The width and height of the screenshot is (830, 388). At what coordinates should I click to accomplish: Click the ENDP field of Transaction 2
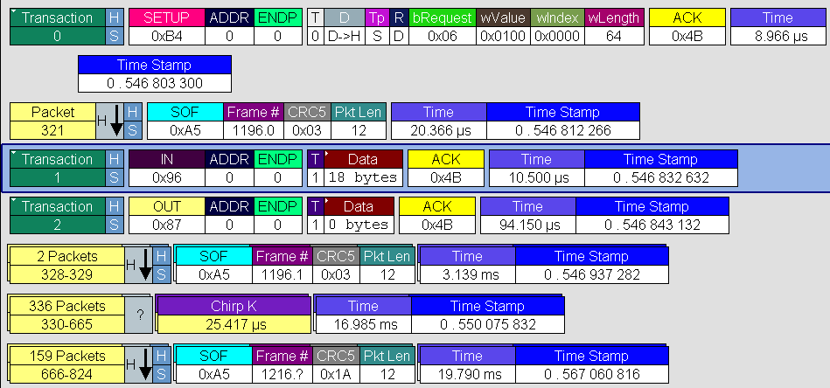278,215
